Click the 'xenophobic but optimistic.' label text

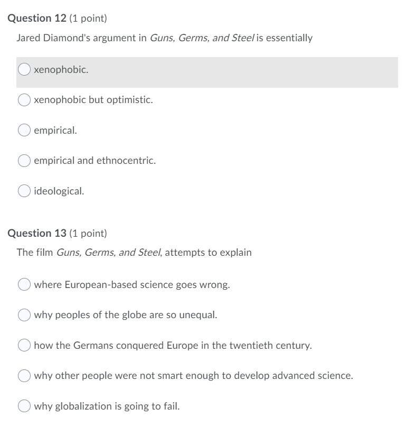(x=93, y=100)
